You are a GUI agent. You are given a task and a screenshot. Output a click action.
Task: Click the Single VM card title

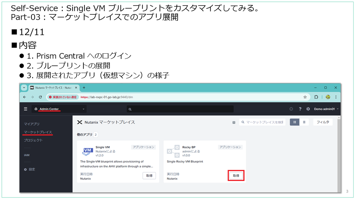point(103,147)
